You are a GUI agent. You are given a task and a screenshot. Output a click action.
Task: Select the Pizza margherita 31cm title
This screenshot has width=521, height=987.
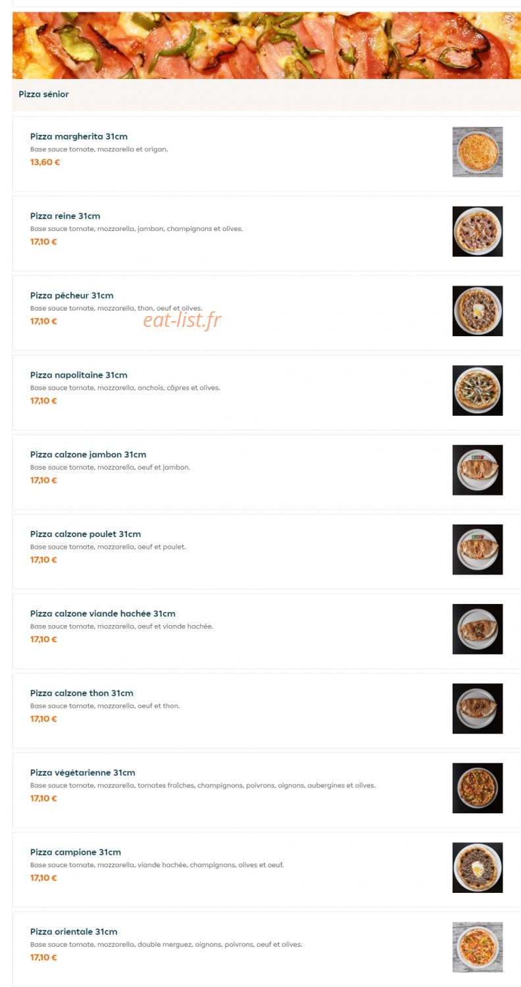79,137
